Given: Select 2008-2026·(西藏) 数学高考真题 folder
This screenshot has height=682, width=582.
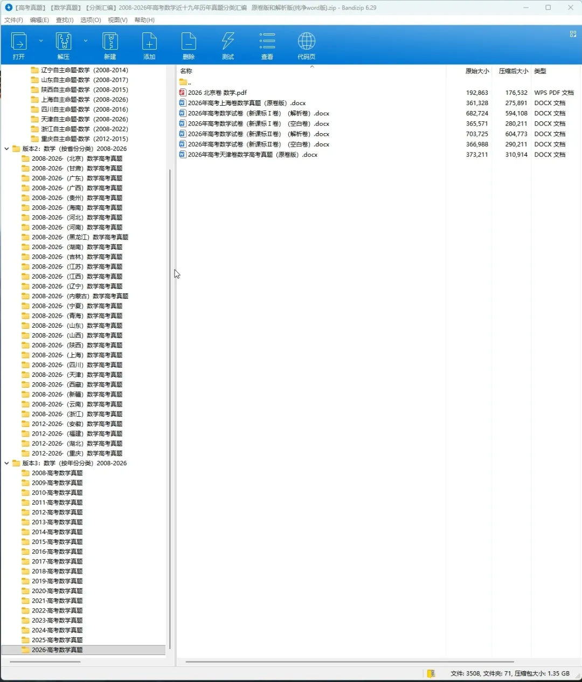Looking at the screenshot, I should [x=77, y=385].
